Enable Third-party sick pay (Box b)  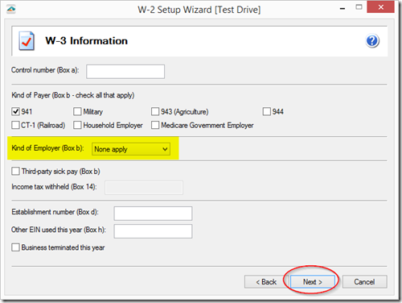point(15,171)
